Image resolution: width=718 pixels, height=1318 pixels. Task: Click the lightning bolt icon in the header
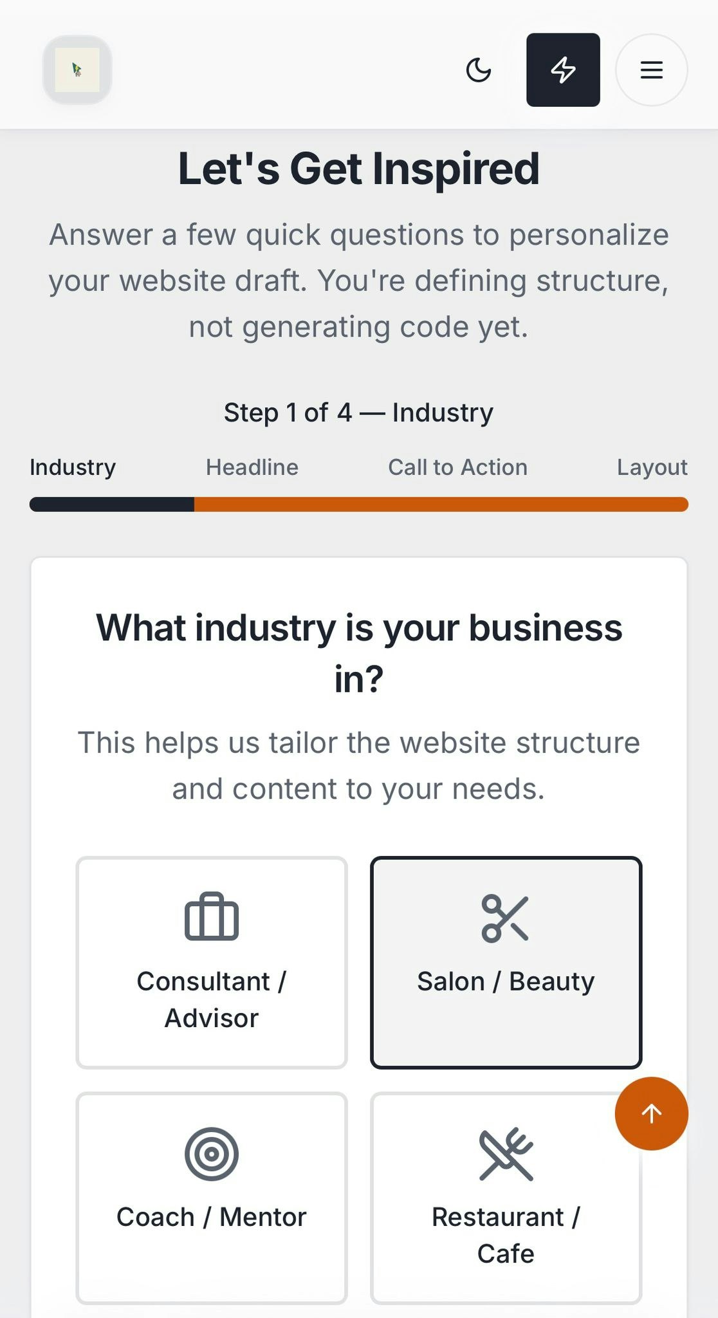pos(562,70)
